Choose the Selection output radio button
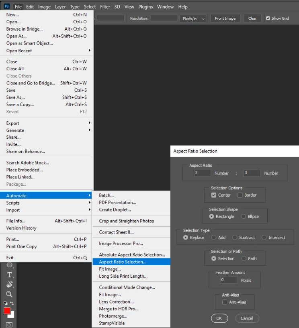299x328 pixels. (x=214, y=258)
